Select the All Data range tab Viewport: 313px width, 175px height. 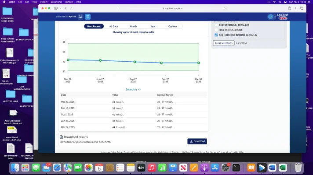point(113,26)
